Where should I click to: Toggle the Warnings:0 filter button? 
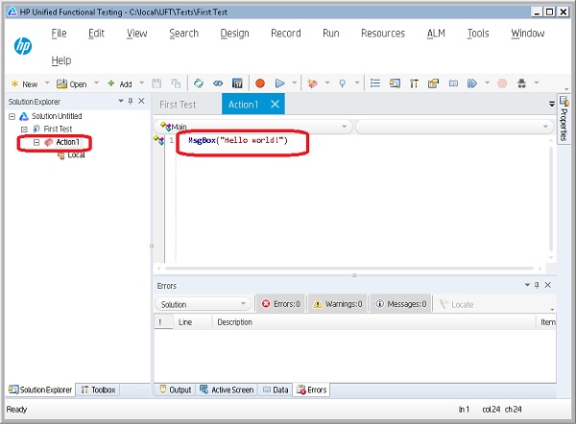[338, 304]
